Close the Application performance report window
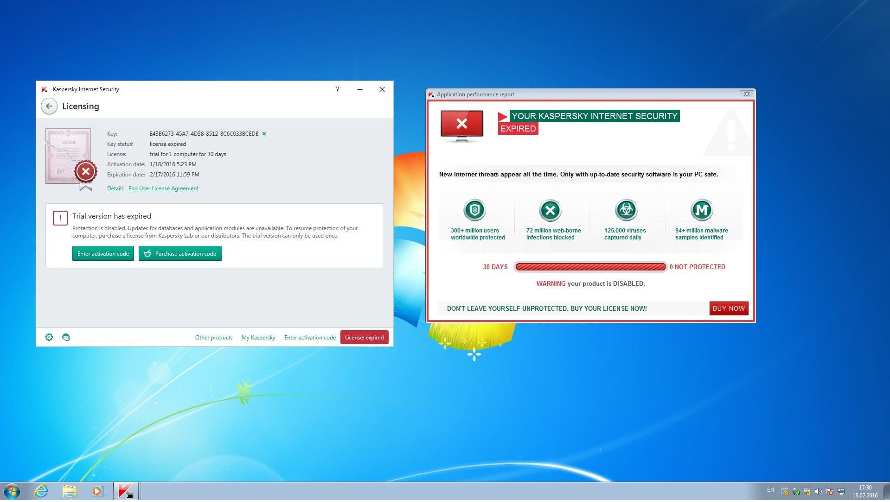The image size is (890, 502). pyautogui.click(x=747, y=94)
